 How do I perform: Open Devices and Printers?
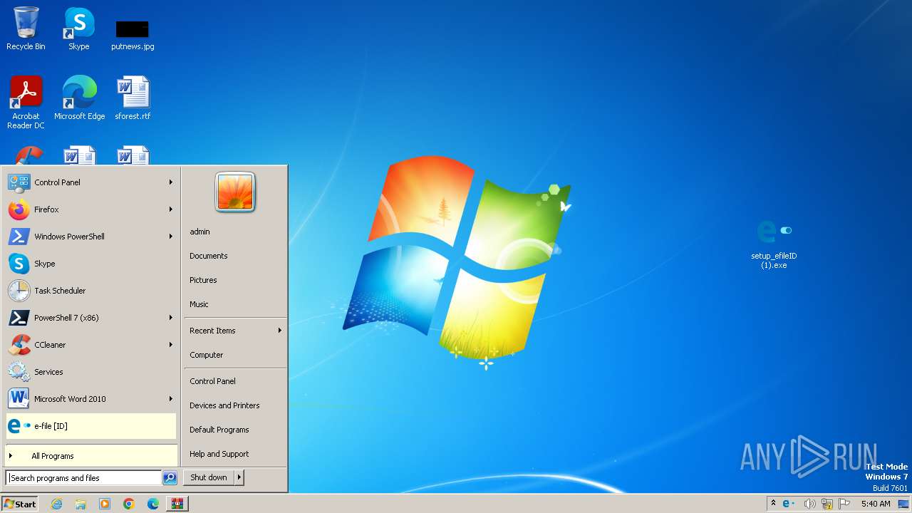pos(235,405)
